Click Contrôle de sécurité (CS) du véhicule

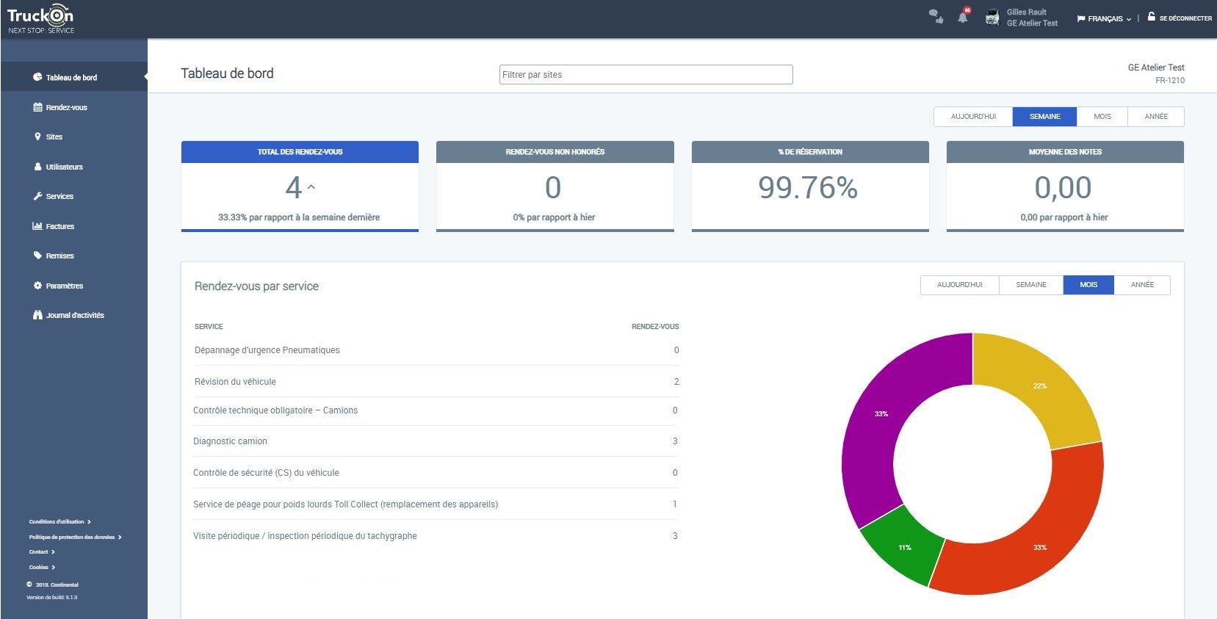436,473
